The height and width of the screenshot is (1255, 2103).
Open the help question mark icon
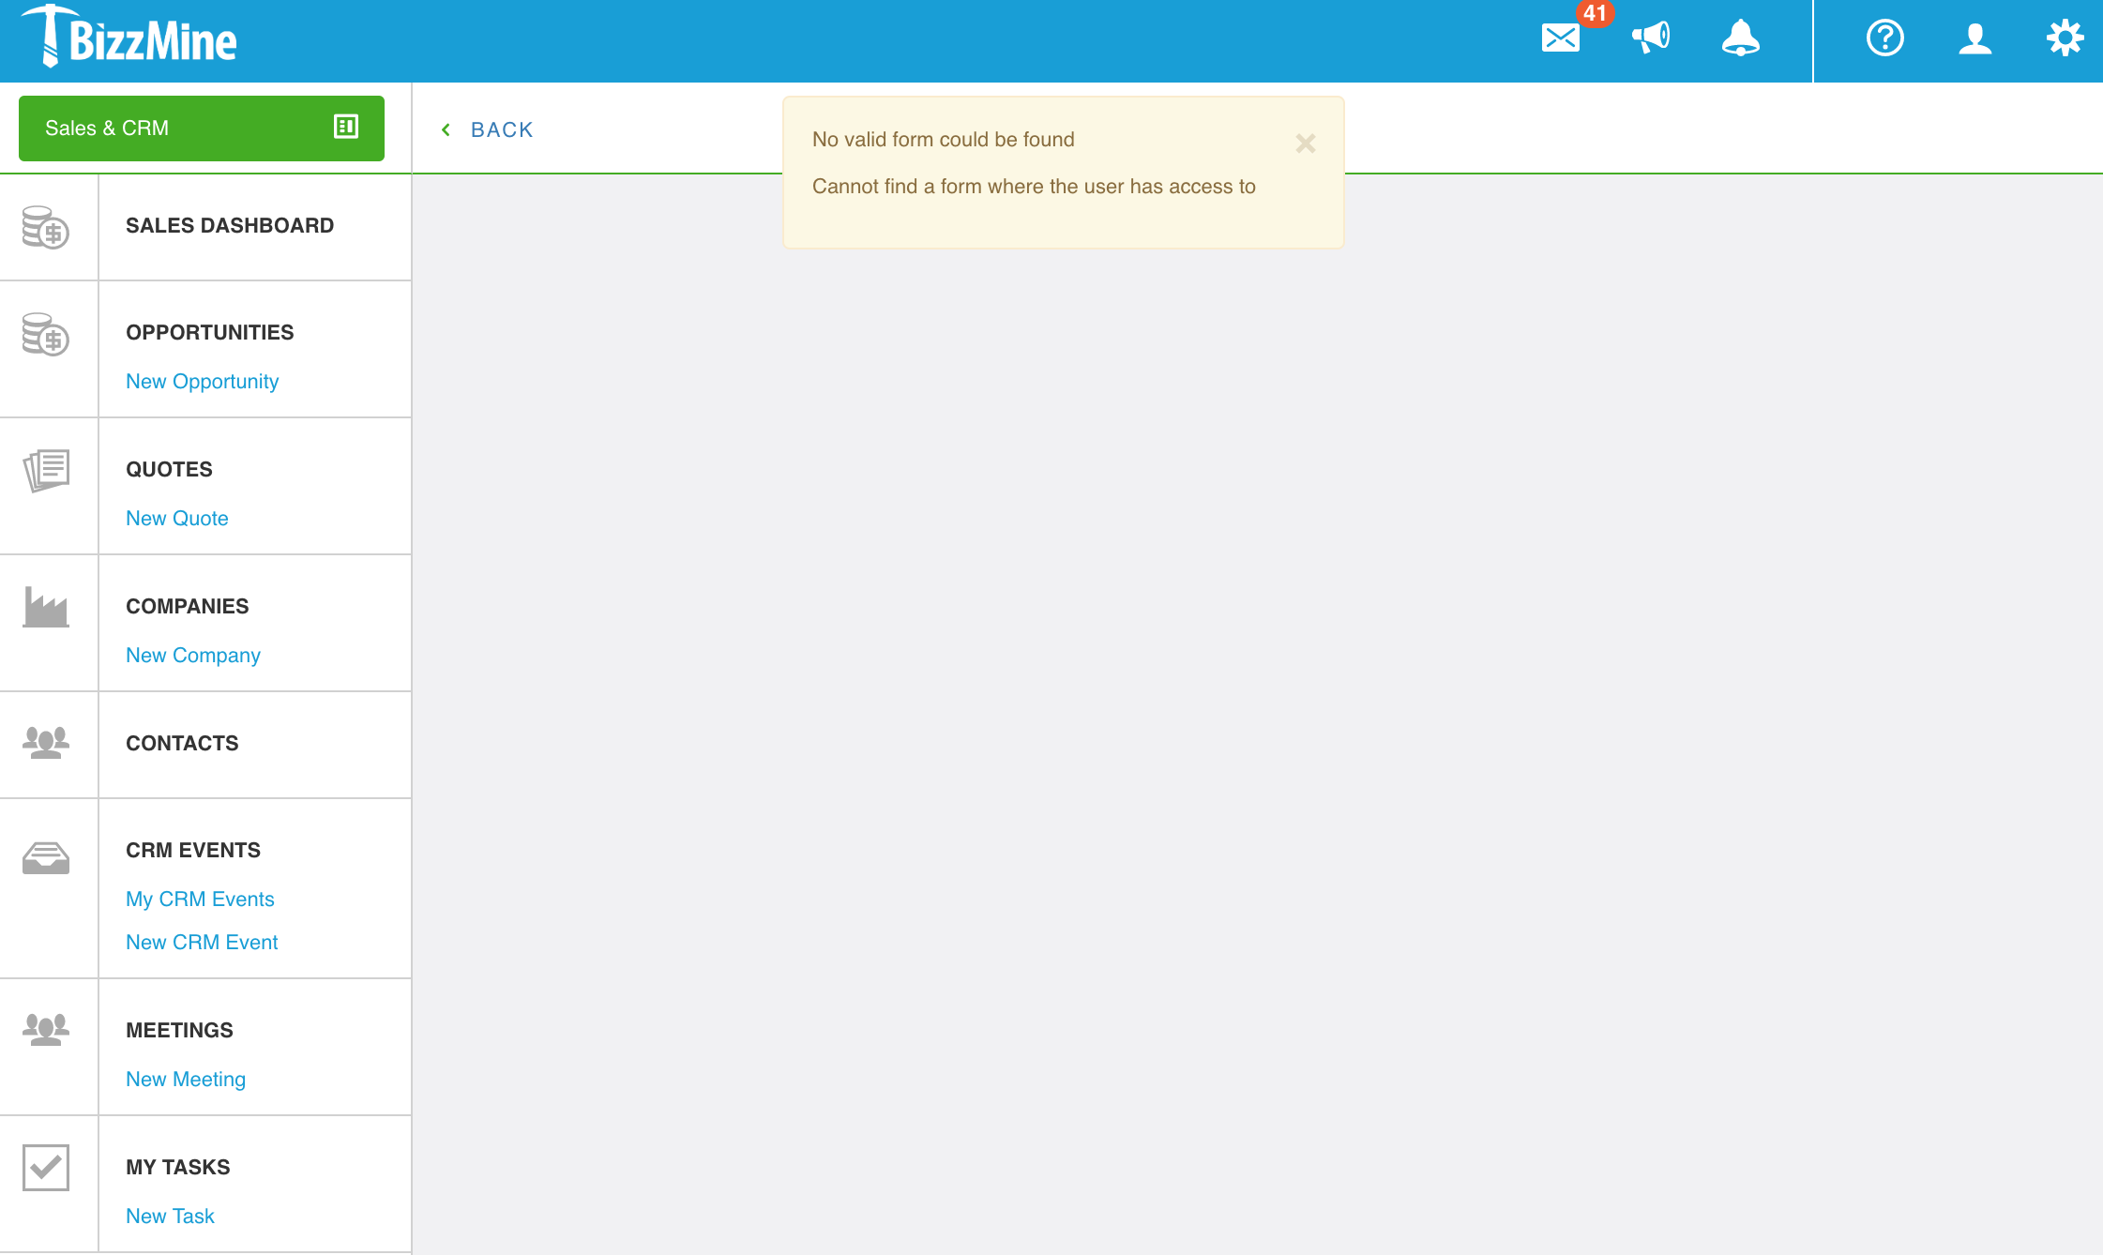(1885, 38)
